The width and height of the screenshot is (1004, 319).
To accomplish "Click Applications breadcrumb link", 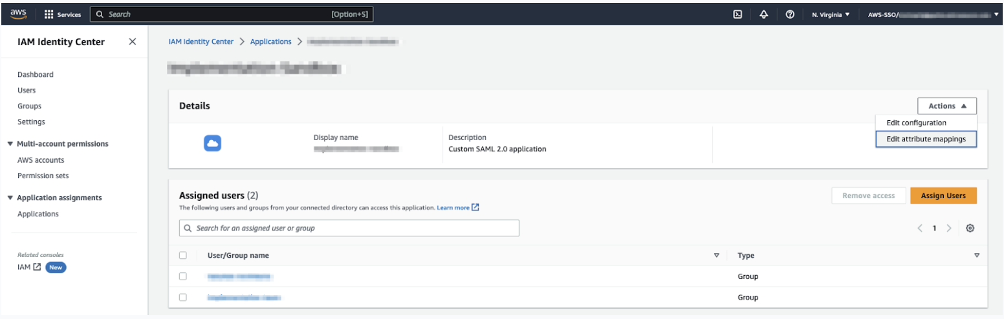I will [x=270, y=41].
